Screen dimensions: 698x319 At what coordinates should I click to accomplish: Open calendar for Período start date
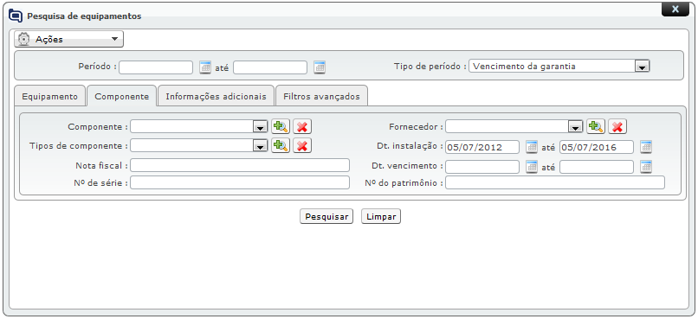(205, 67)
